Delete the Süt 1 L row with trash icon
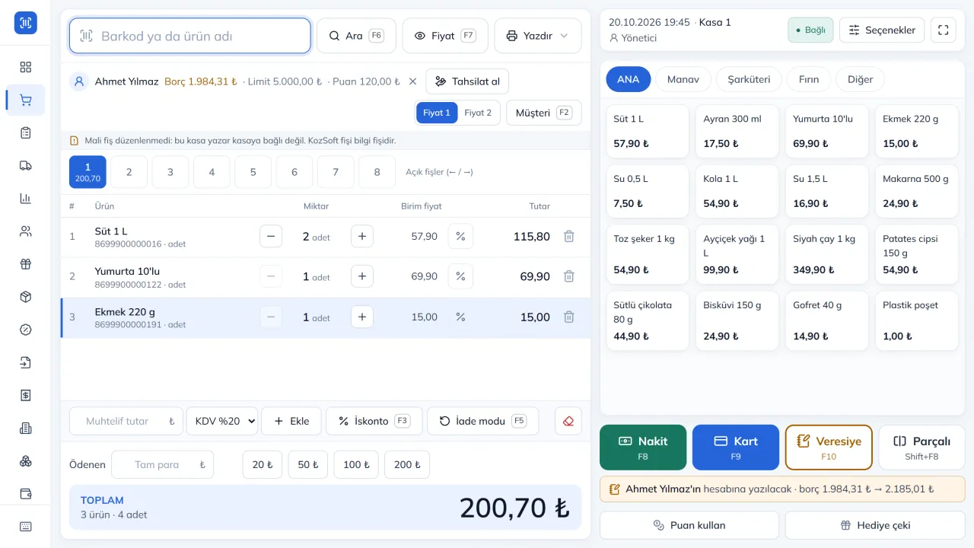The height and width of the screenshot is (548, 974). tap(568, 237)
